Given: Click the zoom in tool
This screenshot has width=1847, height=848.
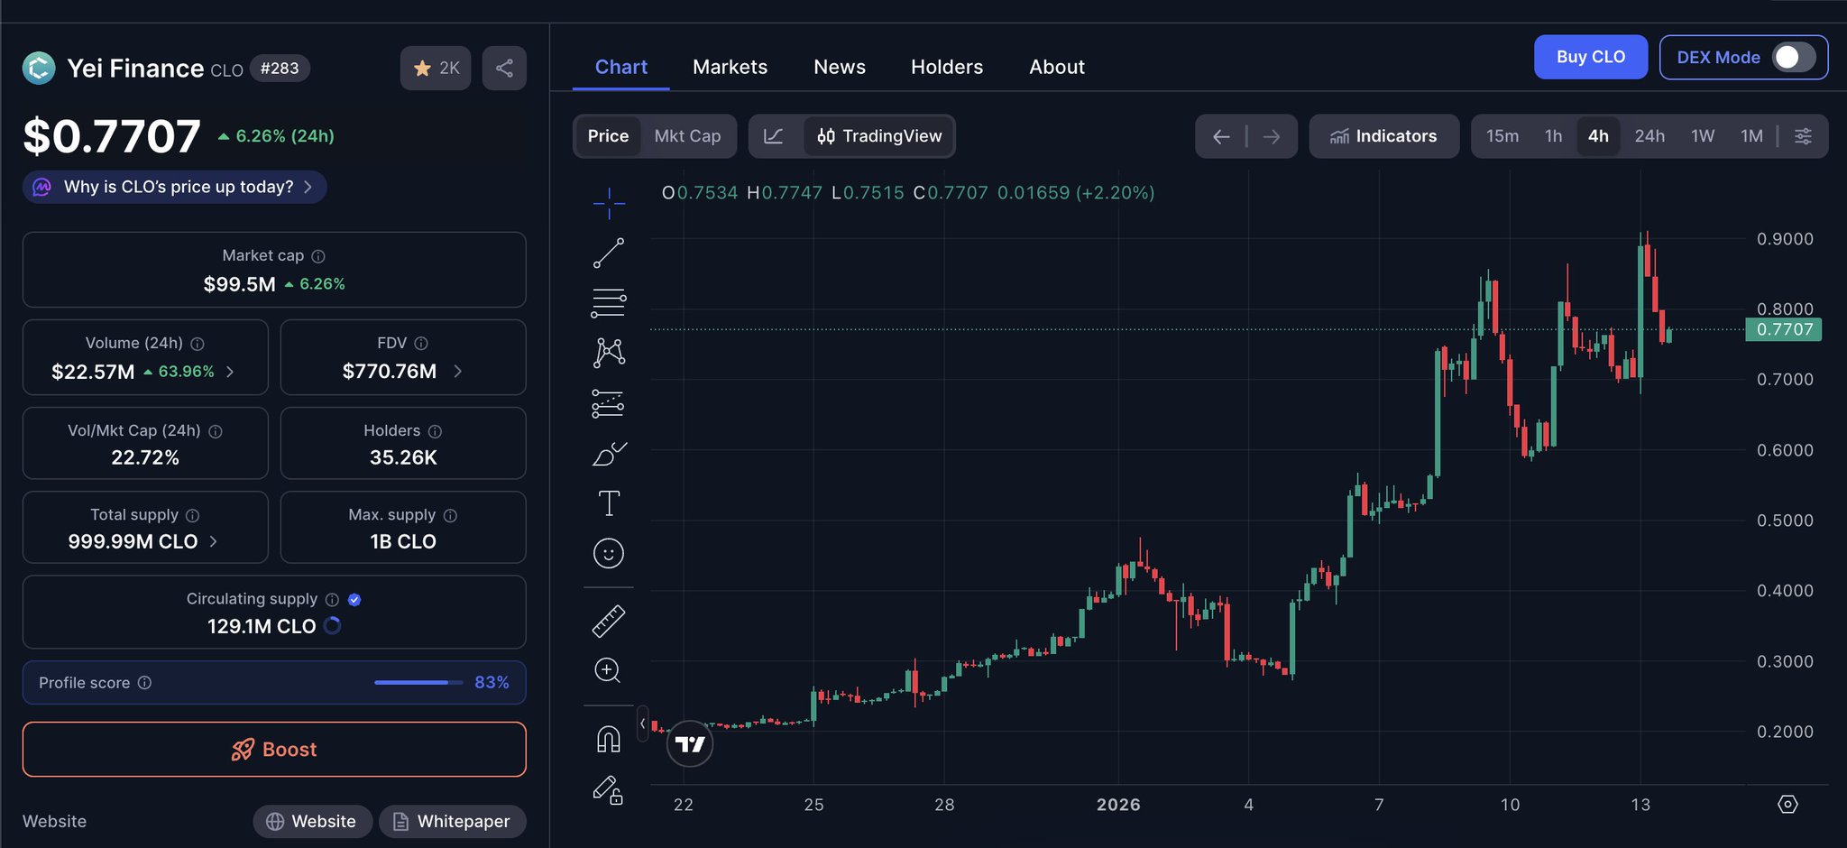Looking at the screenshot, I should click(609, 670).
